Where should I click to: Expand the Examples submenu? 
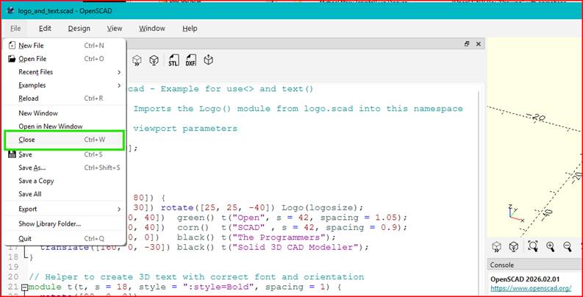(65, 85)
